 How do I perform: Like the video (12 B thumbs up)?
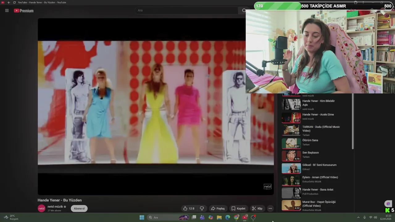tap(189, 208)
